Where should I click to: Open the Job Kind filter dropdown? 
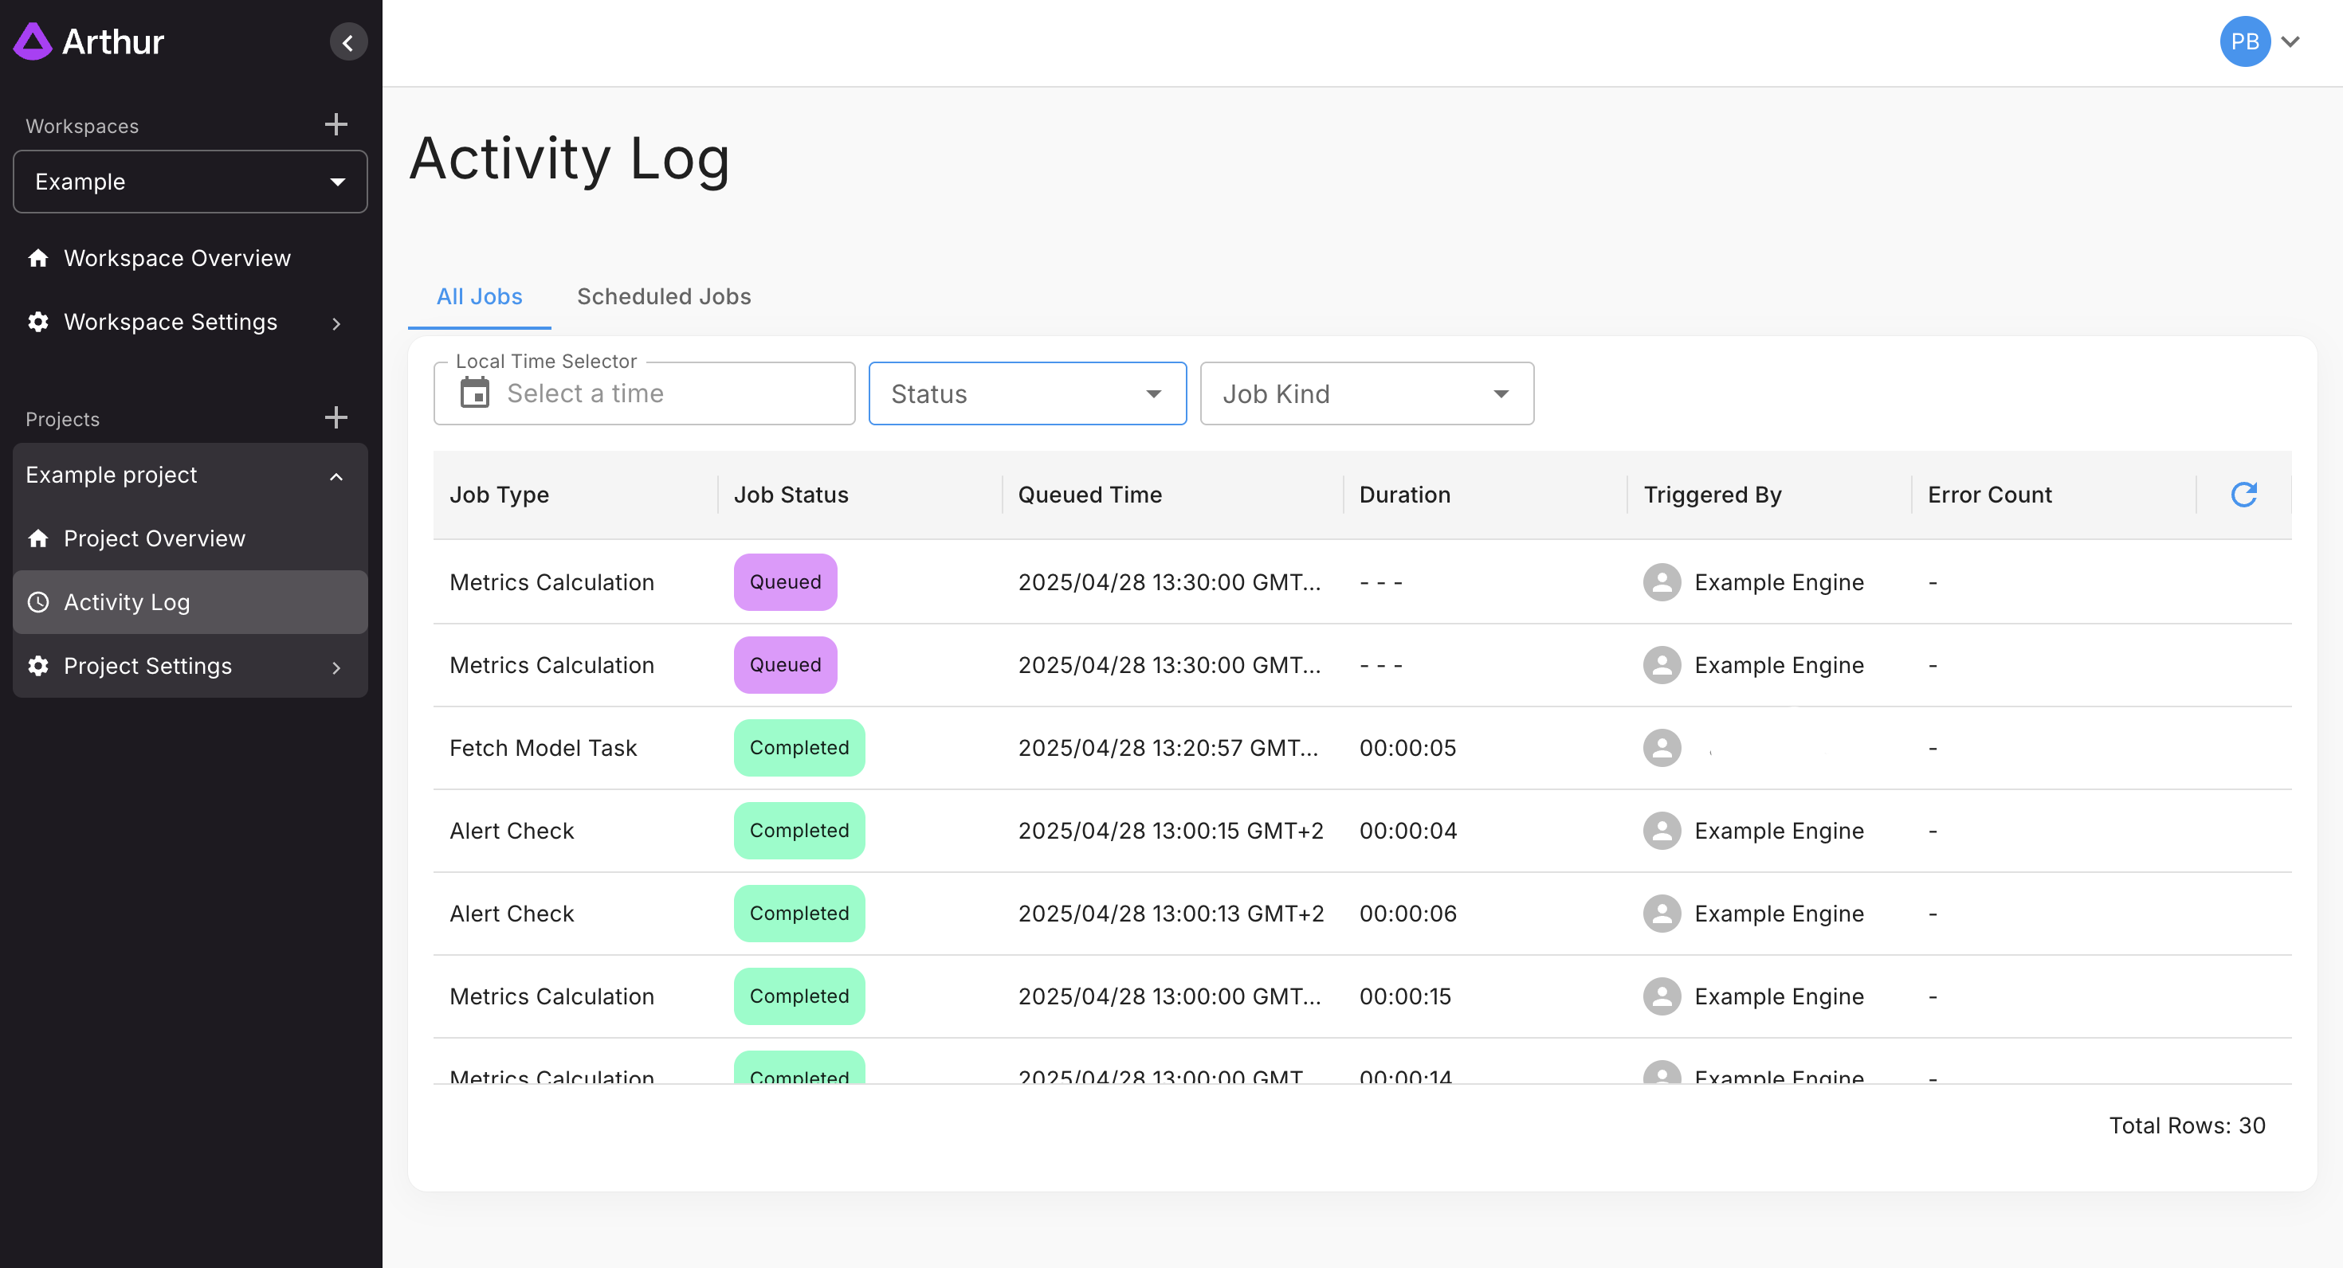1366,393
